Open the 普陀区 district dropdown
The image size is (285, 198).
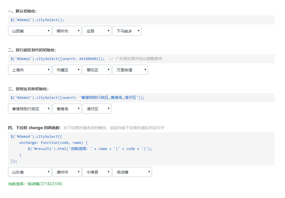(x=97, y=70)
